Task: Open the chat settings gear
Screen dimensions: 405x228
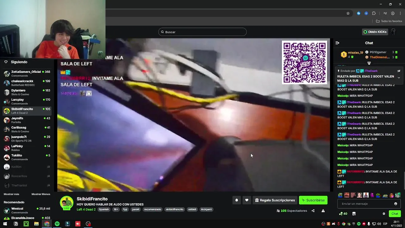Action: (384, 214)
